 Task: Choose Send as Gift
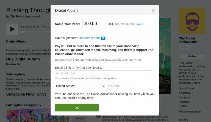coord(14,64)
